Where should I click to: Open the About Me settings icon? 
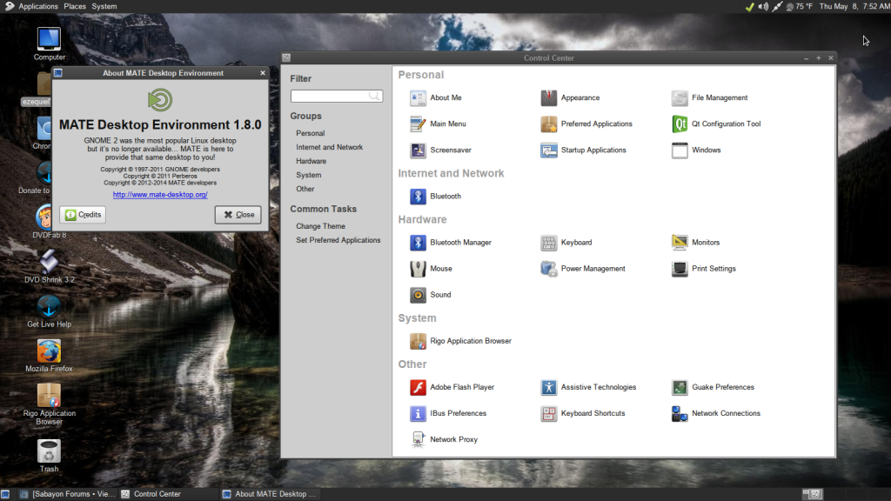point(418,97)
